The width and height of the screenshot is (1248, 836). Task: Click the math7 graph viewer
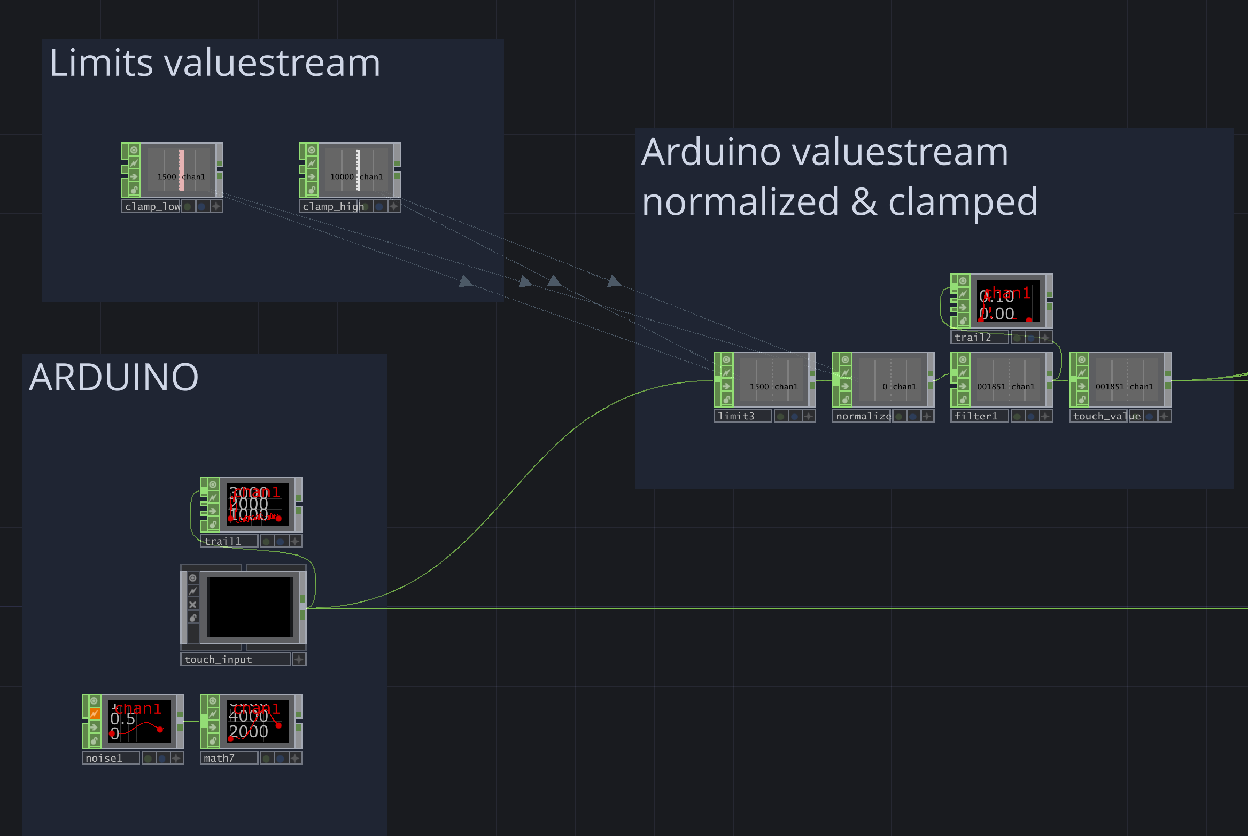(258, 721)
